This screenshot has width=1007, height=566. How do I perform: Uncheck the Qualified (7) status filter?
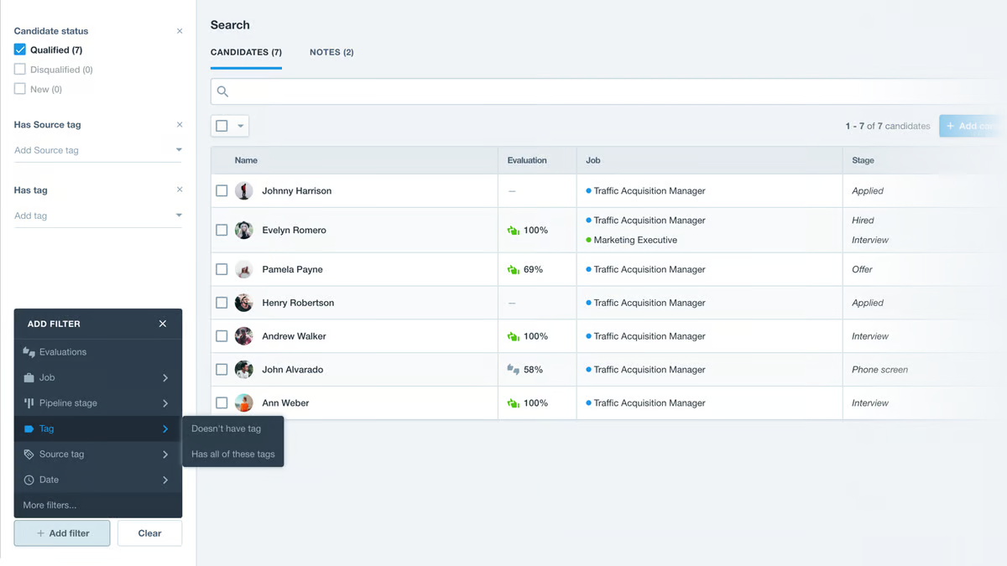19,49
